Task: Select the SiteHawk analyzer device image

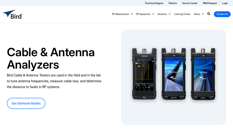Action: pos(144,74)
